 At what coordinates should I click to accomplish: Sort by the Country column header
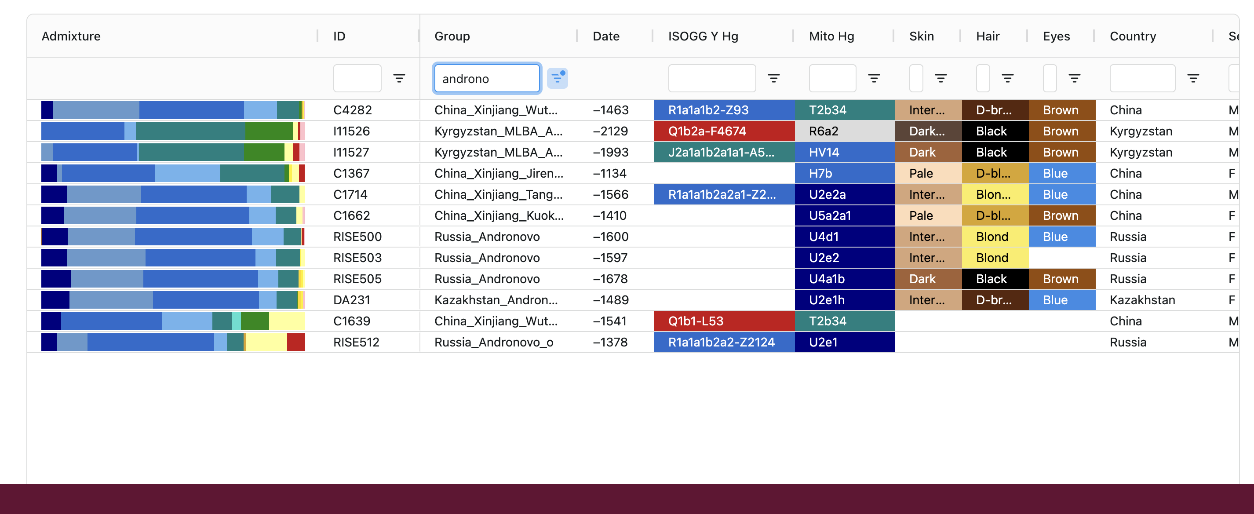(1133, 36)
